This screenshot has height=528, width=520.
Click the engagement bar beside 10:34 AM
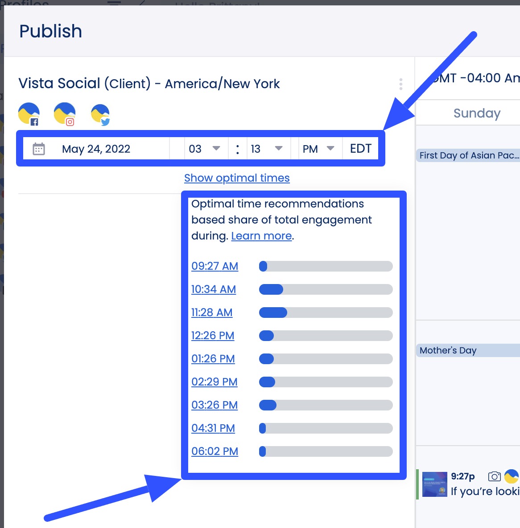click(326, 289)
